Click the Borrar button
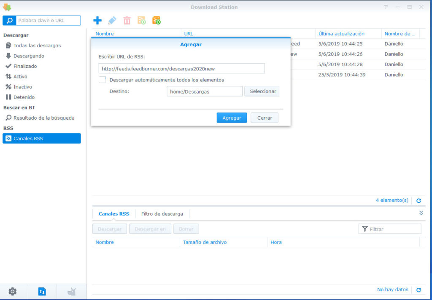Screen dimensions: 432x300 pos(186,229)
